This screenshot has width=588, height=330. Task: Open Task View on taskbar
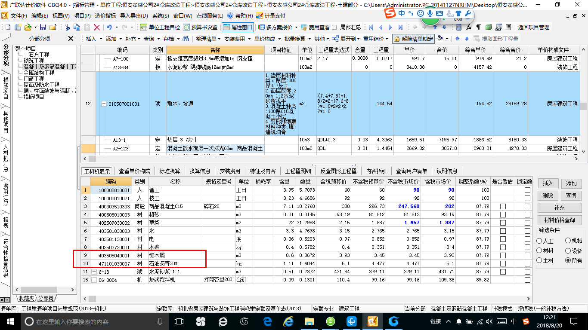(179, 321)
